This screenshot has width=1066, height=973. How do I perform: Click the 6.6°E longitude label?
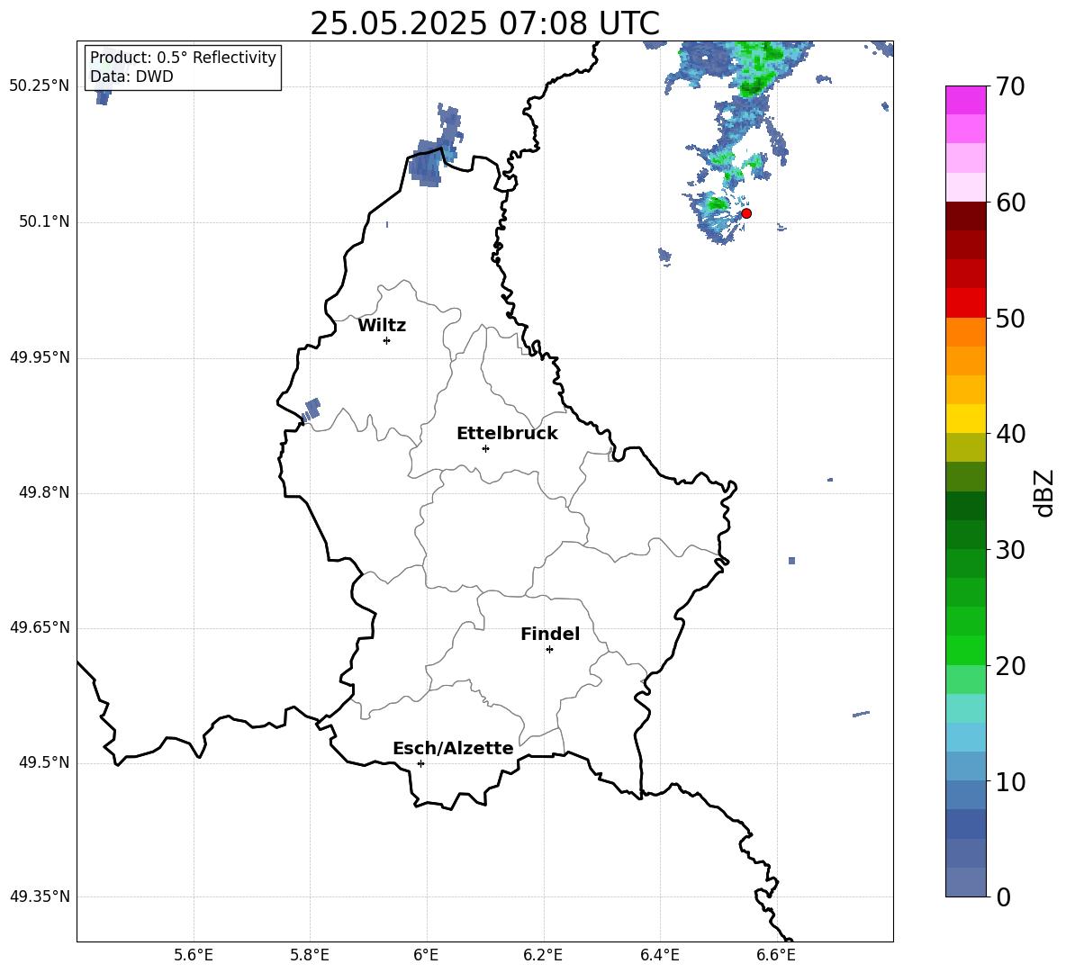pos(776,955)
